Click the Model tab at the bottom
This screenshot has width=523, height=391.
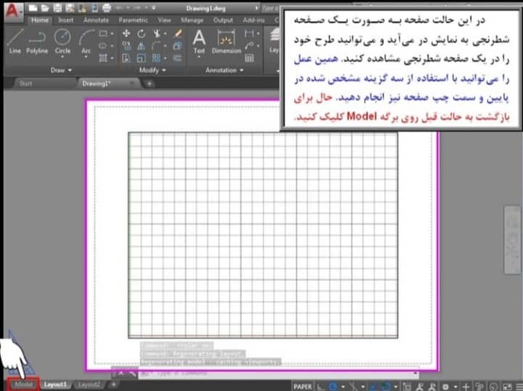pos(23,384)
